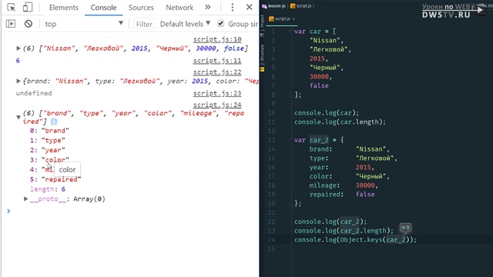This screenshot has height=277, width=493.
Task: Click the console output value 6
Action: tap(18, 61)
